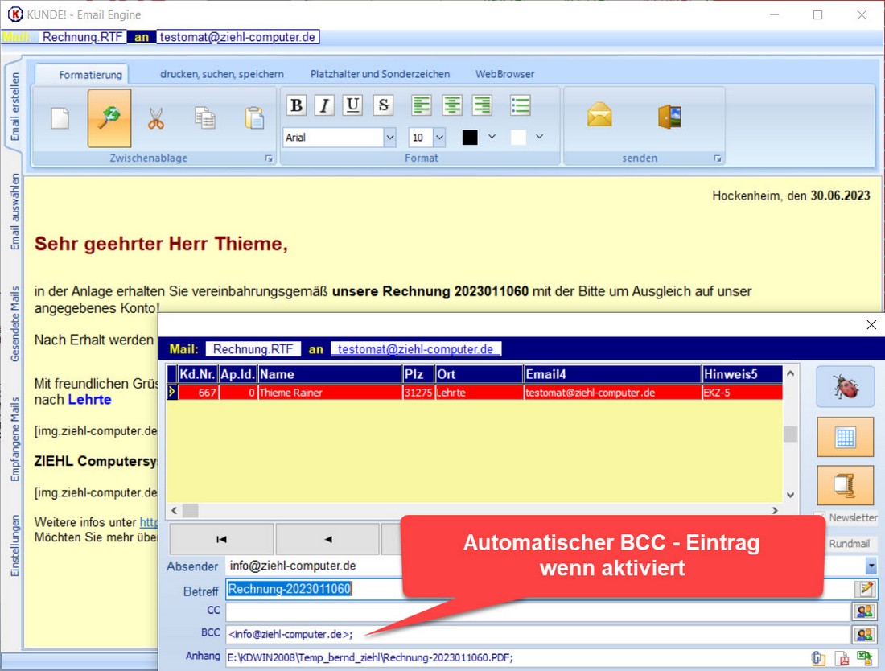Open the Arial font name dropdown
The height and width of the screenshot is (671, 885).
[390, 138]
